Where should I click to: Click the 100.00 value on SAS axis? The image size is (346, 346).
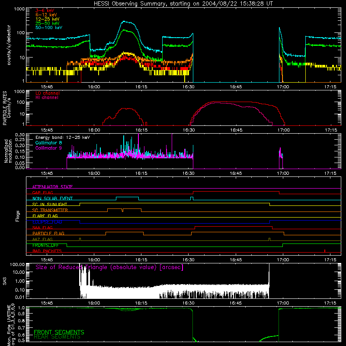click(x=17, y=264)
